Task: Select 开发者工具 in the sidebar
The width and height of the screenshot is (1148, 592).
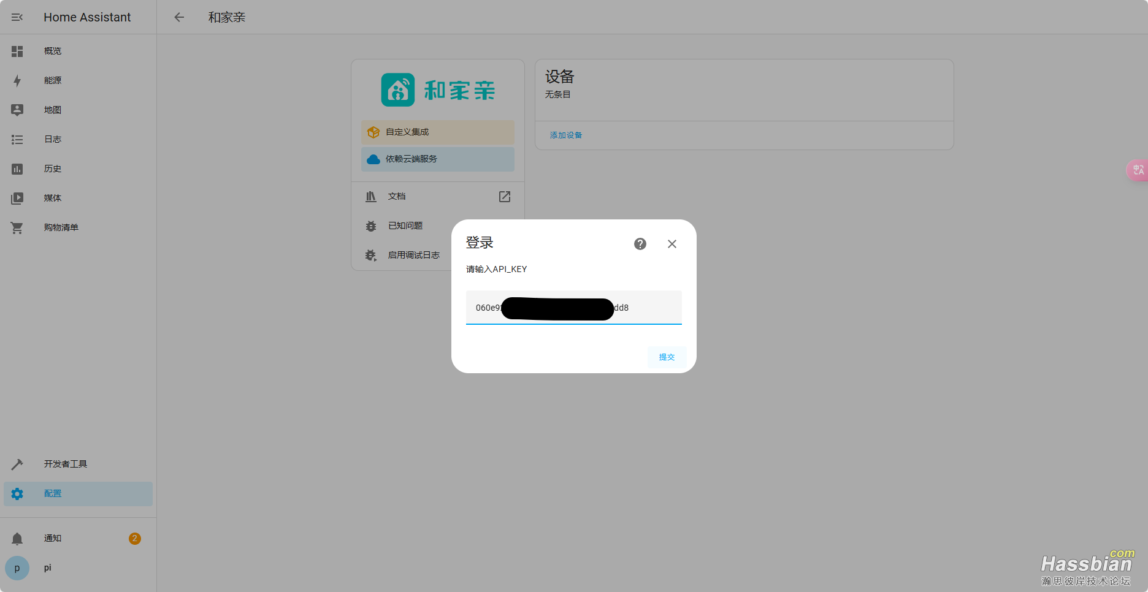Action: [x=78, y=465]
